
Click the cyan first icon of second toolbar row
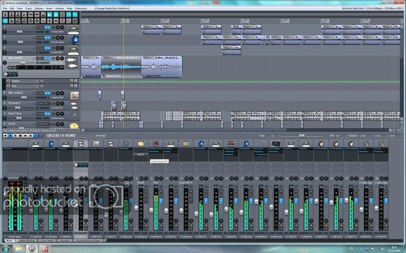tap(5, 21)
